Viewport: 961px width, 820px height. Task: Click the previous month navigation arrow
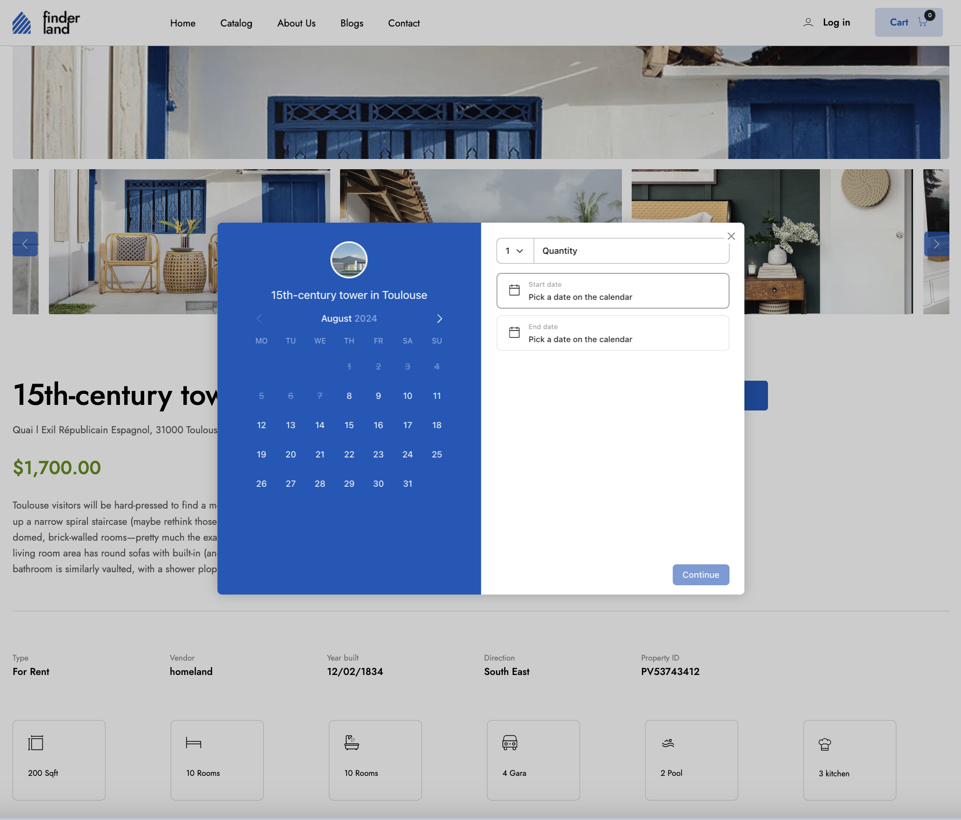coord(259,318)
